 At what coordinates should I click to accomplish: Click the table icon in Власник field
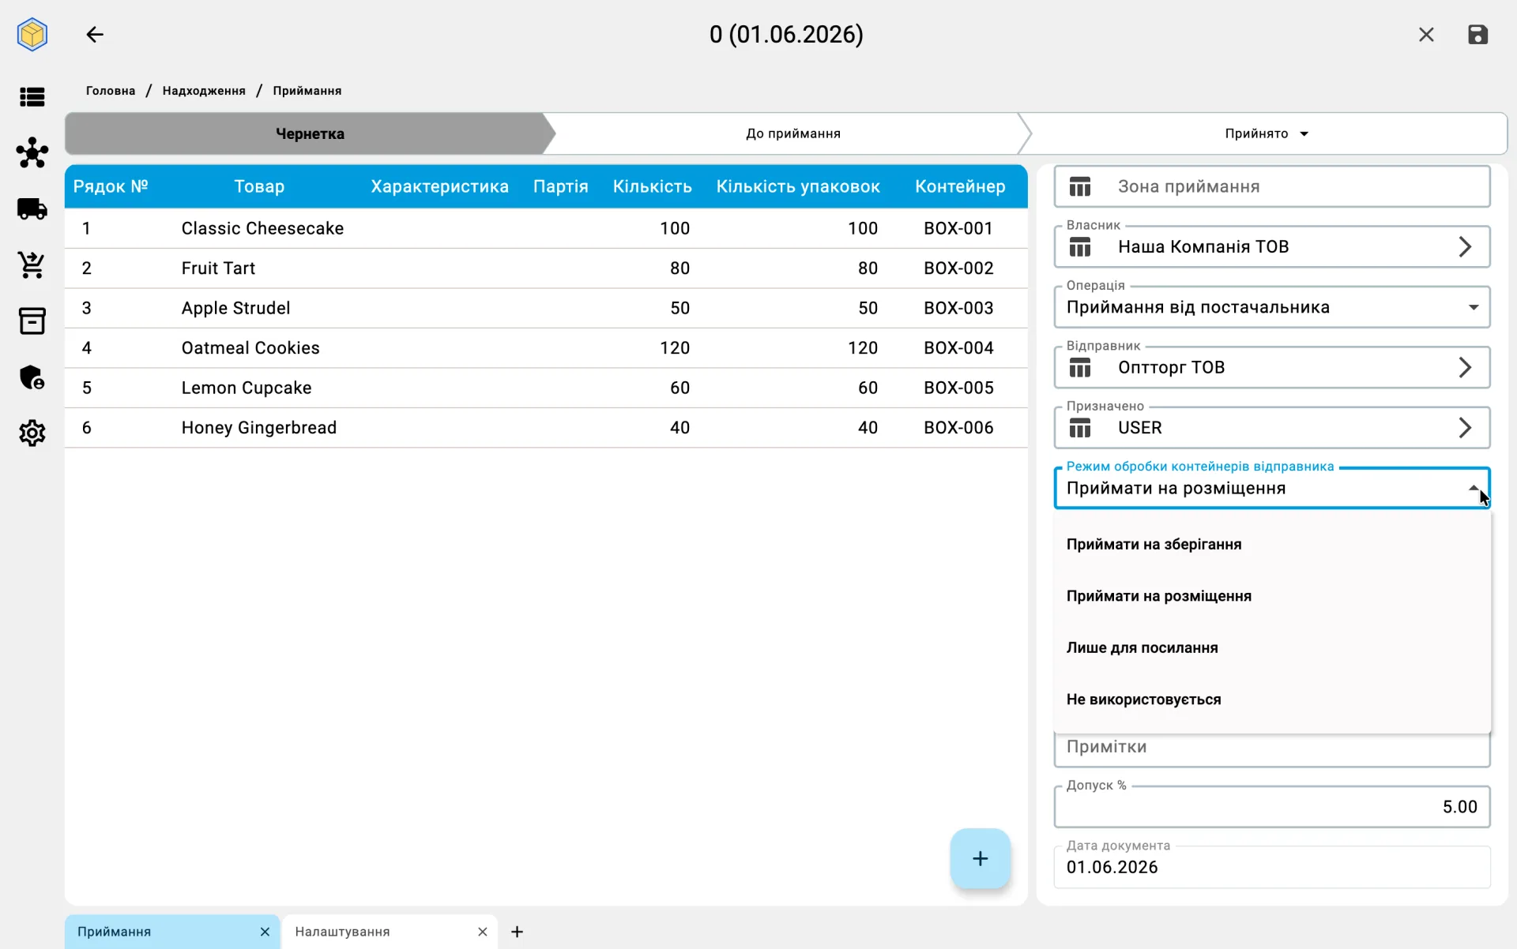1080,247
